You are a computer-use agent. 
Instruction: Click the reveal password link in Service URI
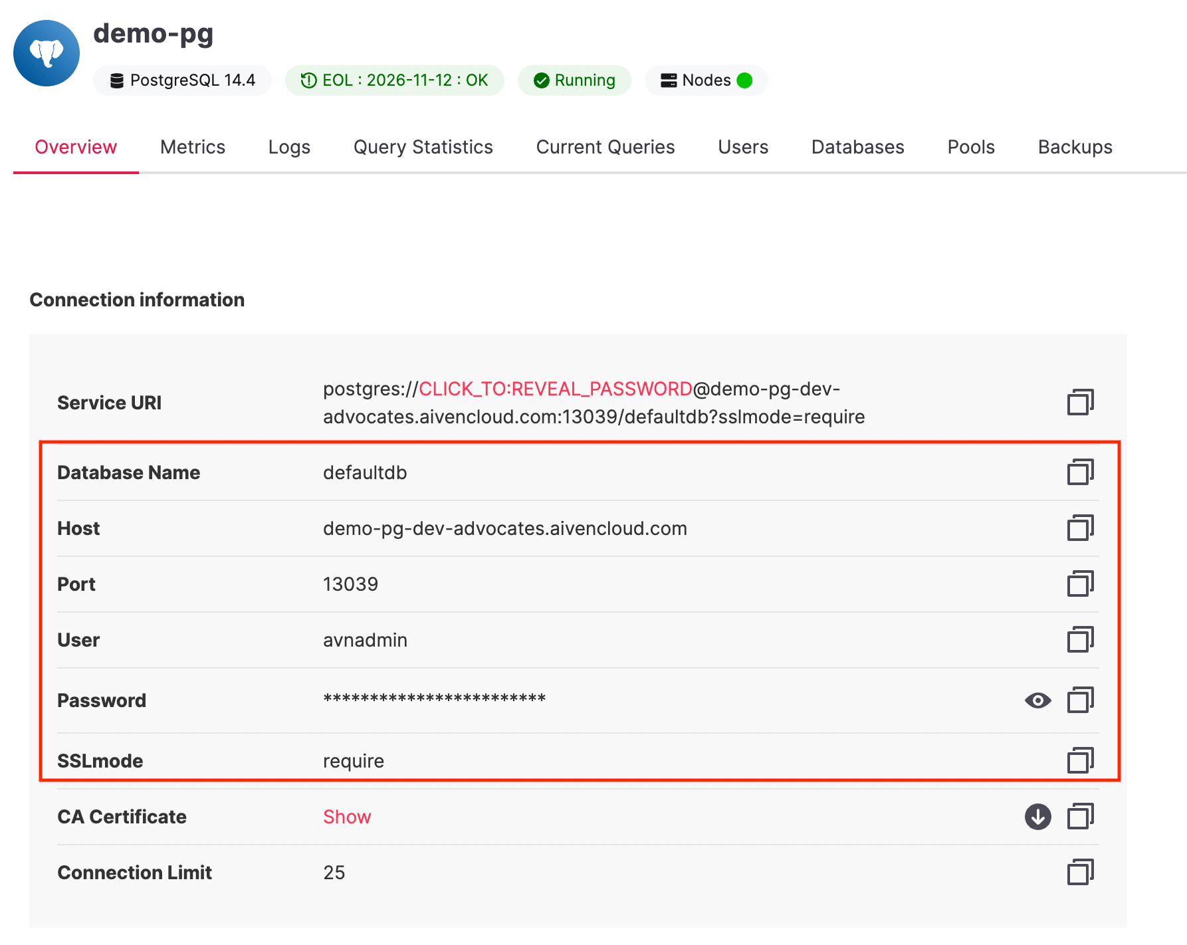555,389
